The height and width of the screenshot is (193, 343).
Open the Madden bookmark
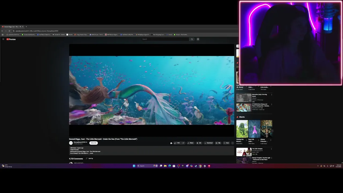pos(70,35)
